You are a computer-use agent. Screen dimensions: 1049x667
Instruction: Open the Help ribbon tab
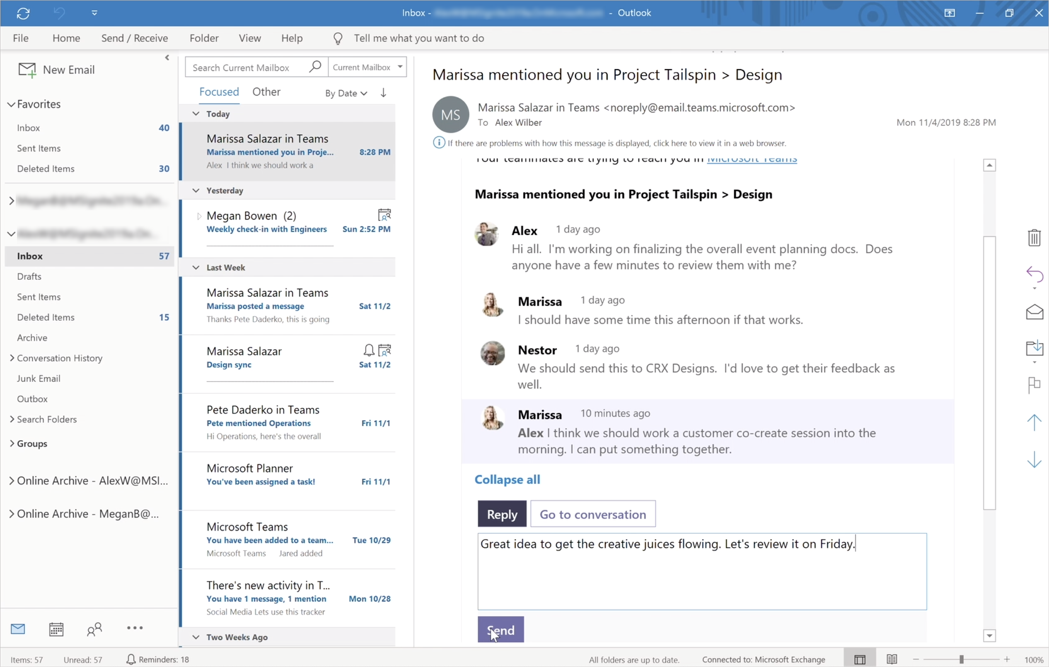292,39
